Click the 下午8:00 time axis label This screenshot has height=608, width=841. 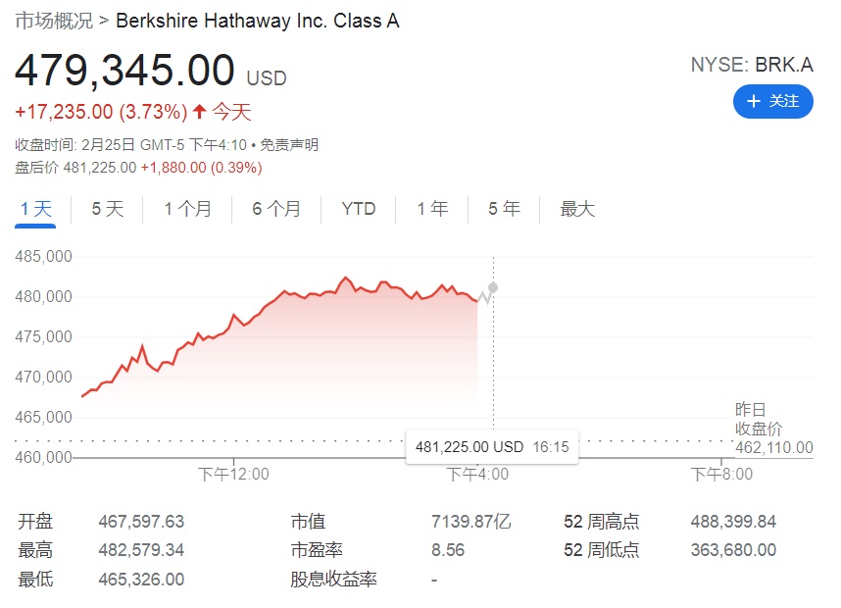coord(721,475)
